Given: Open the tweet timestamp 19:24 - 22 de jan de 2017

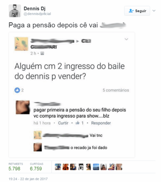Looking at the screenshot, I should click(28, 179).
